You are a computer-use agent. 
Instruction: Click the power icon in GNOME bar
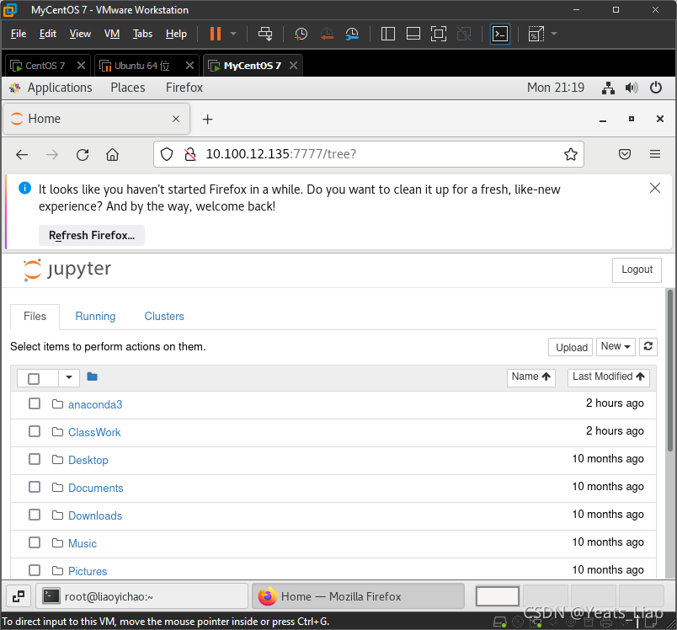[656, 88]
